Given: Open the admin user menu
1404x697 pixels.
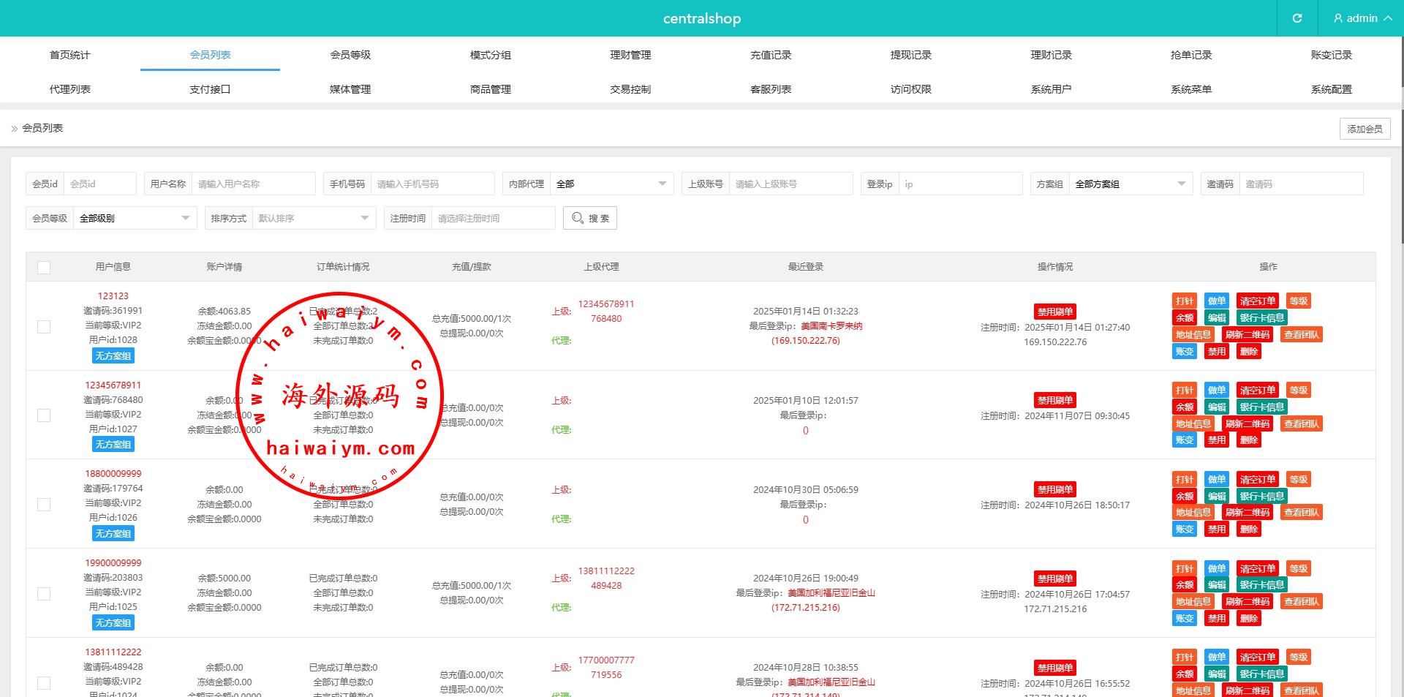Looking at the screenshot, I should (x=1362, y=18).
